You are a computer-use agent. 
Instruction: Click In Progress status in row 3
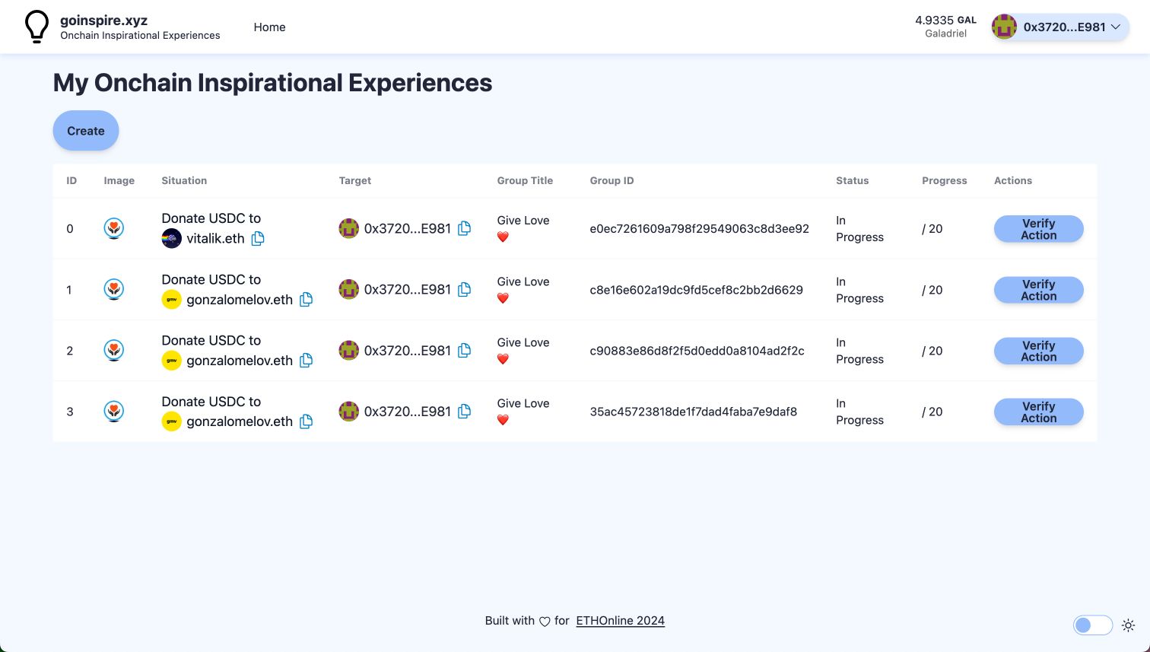coord(859,412)
